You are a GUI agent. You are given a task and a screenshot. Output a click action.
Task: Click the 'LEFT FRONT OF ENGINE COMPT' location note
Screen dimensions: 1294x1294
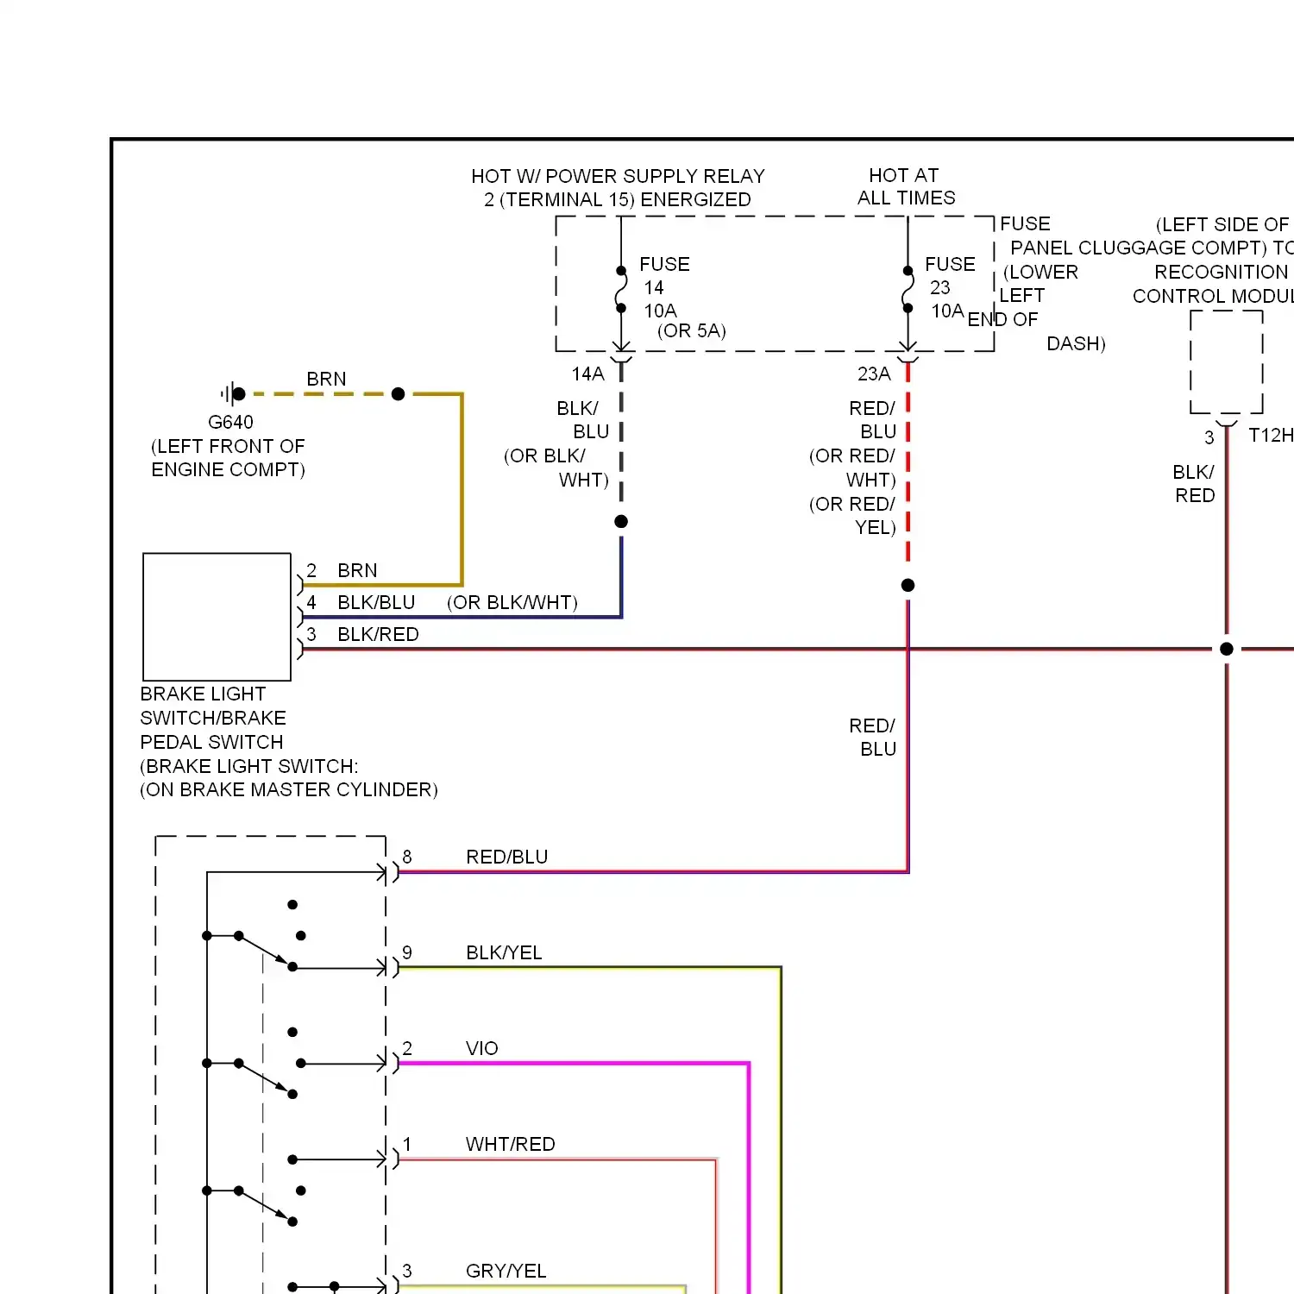228,458
